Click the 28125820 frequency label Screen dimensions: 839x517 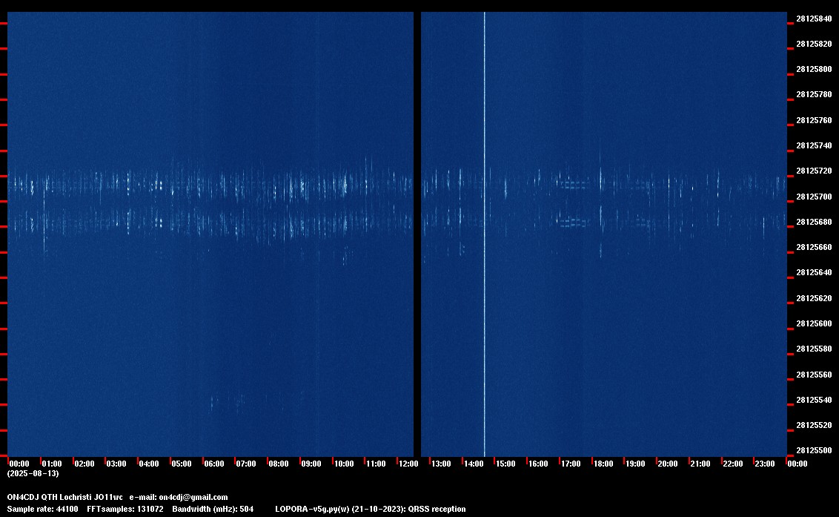tap(814, 44)
